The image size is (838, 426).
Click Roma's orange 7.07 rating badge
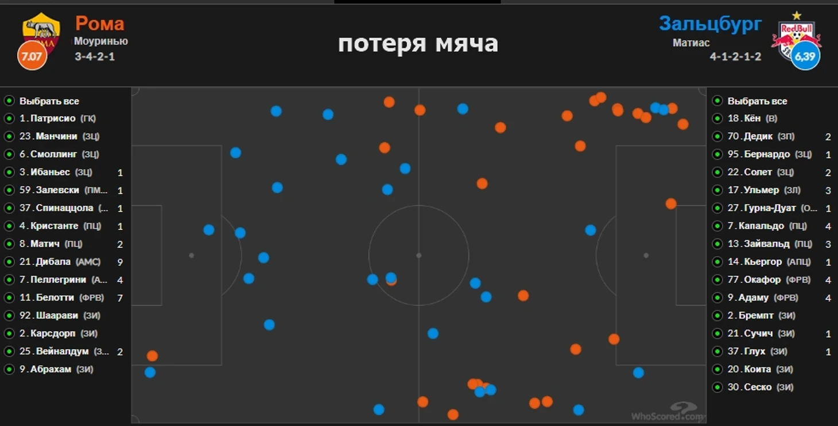click(x=32, y=56)
